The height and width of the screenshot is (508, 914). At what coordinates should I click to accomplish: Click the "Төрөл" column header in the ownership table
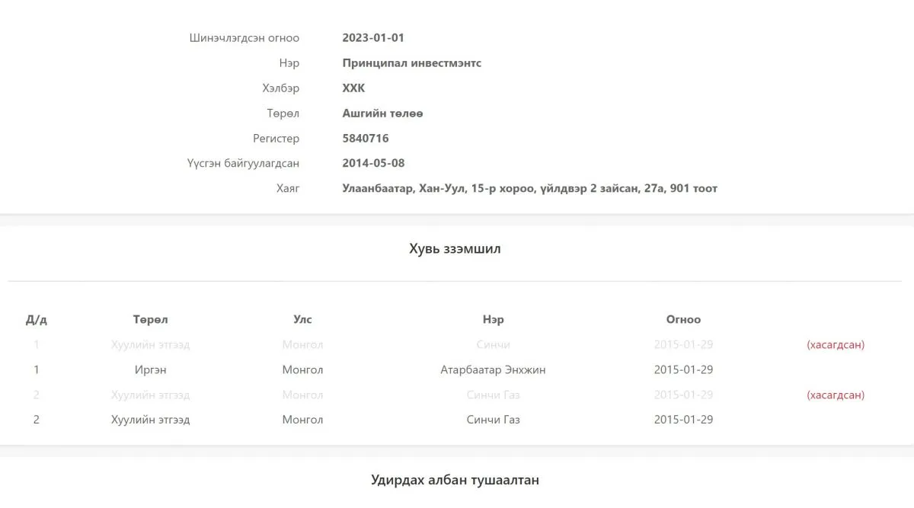pyautogui.click(x=151, y=320)
